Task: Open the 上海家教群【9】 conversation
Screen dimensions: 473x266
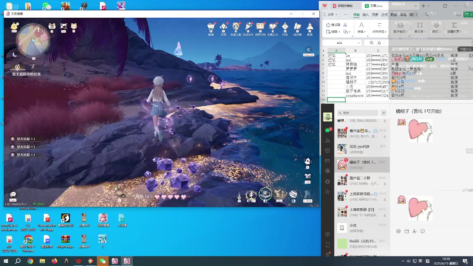Action: (362, 212)
